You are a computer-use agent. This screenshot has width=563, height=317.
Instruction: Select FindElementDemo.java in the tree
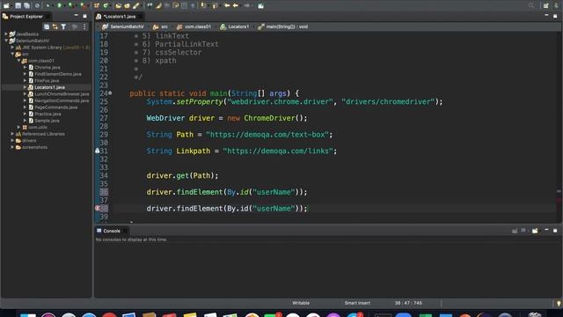(57, 74)
